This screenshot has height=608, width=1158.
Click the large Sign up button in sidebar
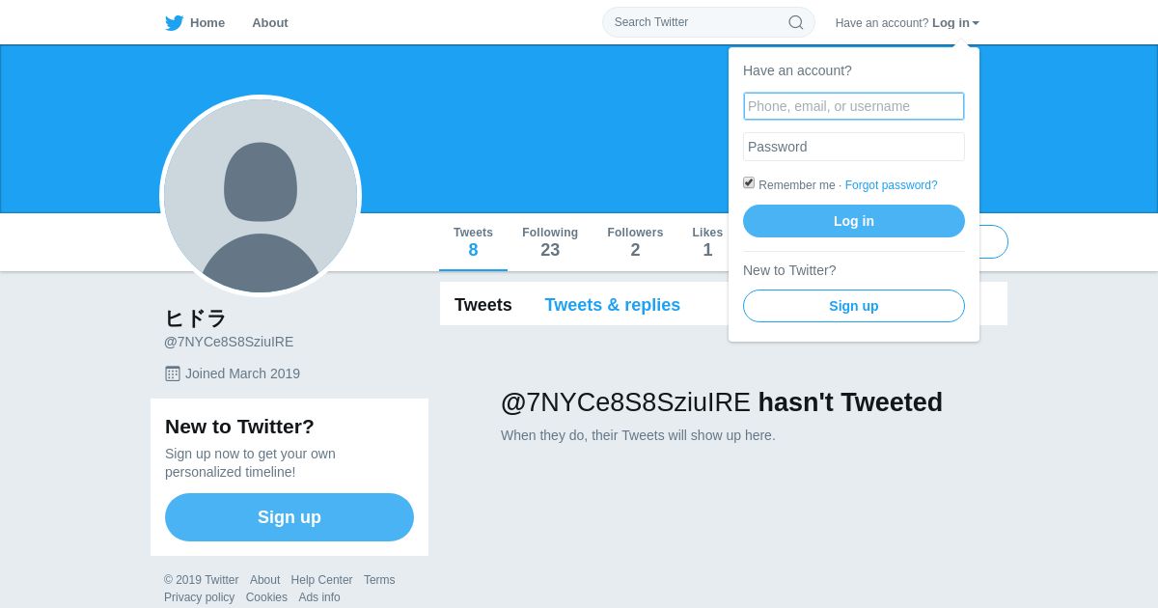(289, 517)
